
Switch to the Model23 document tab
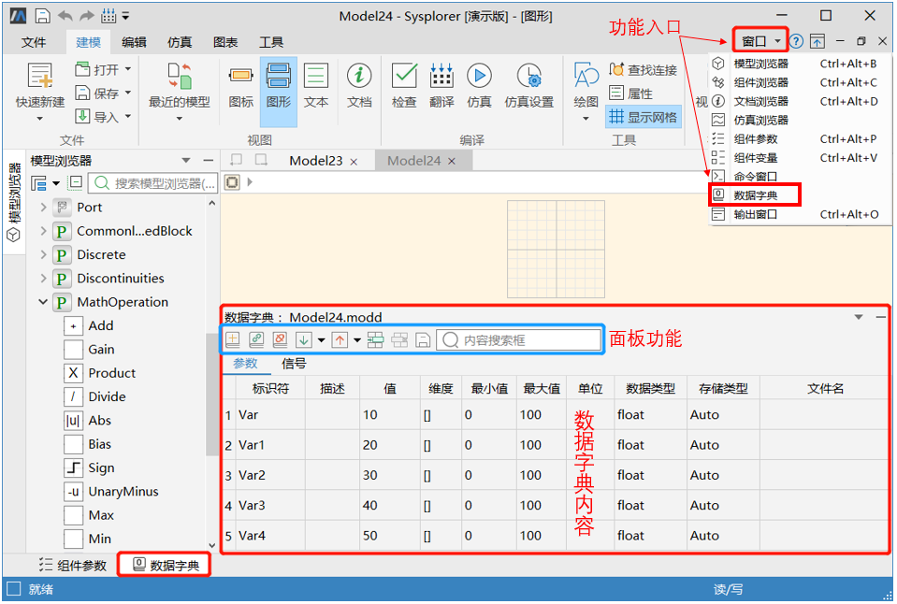pos(316,161)
